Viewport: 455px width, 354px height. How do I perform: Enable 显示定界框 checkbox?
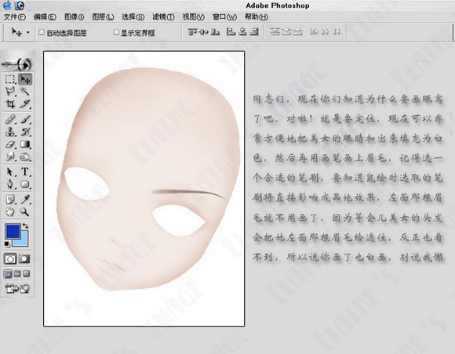116,32
